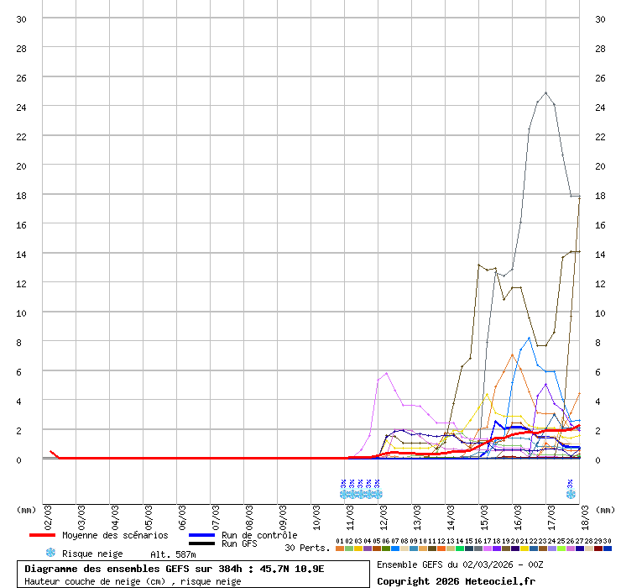The width and height of the screenshot is (621, 588).
Task: Click the red Moyenne des scénarios legend line
Action: [x=41, y=535]
